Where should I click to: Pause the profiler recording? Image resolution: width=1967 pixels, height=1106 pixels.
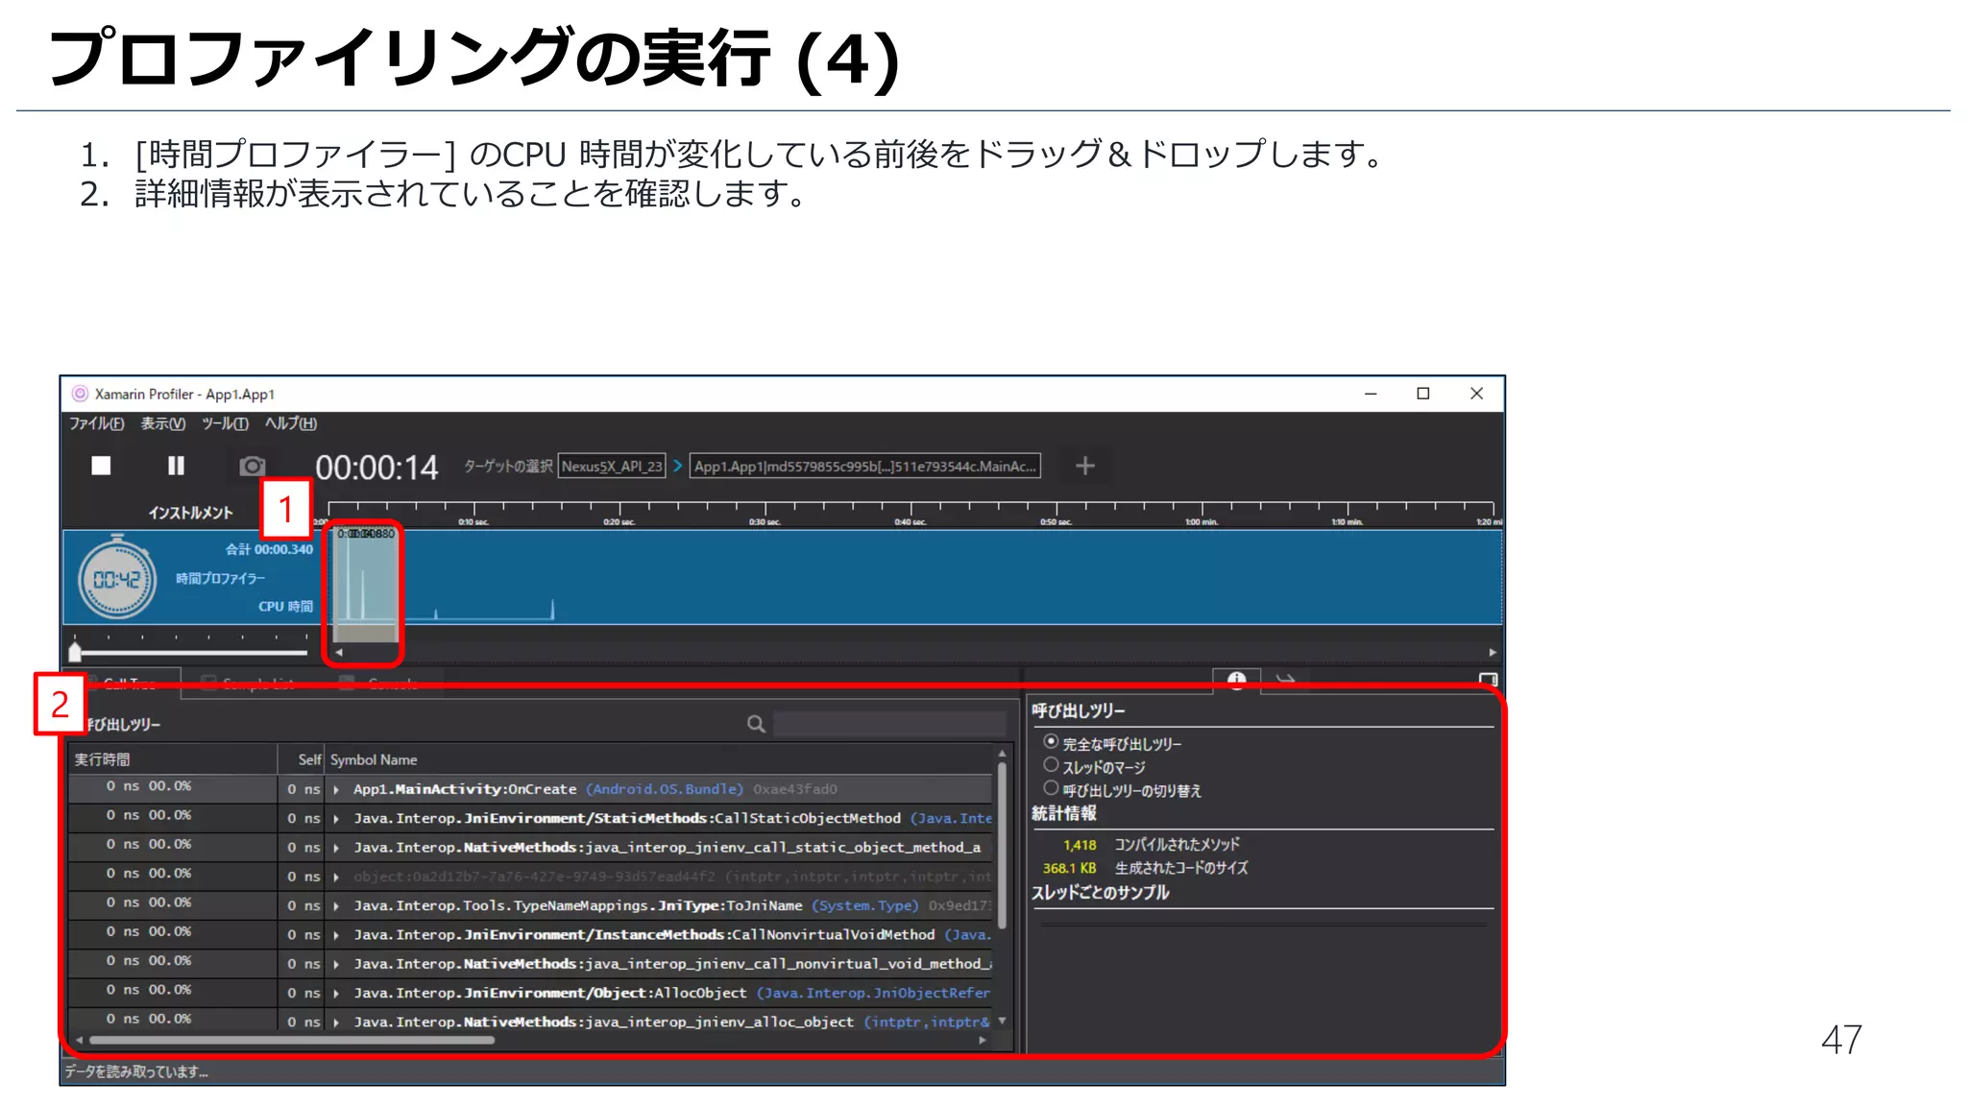coord(176,466)
